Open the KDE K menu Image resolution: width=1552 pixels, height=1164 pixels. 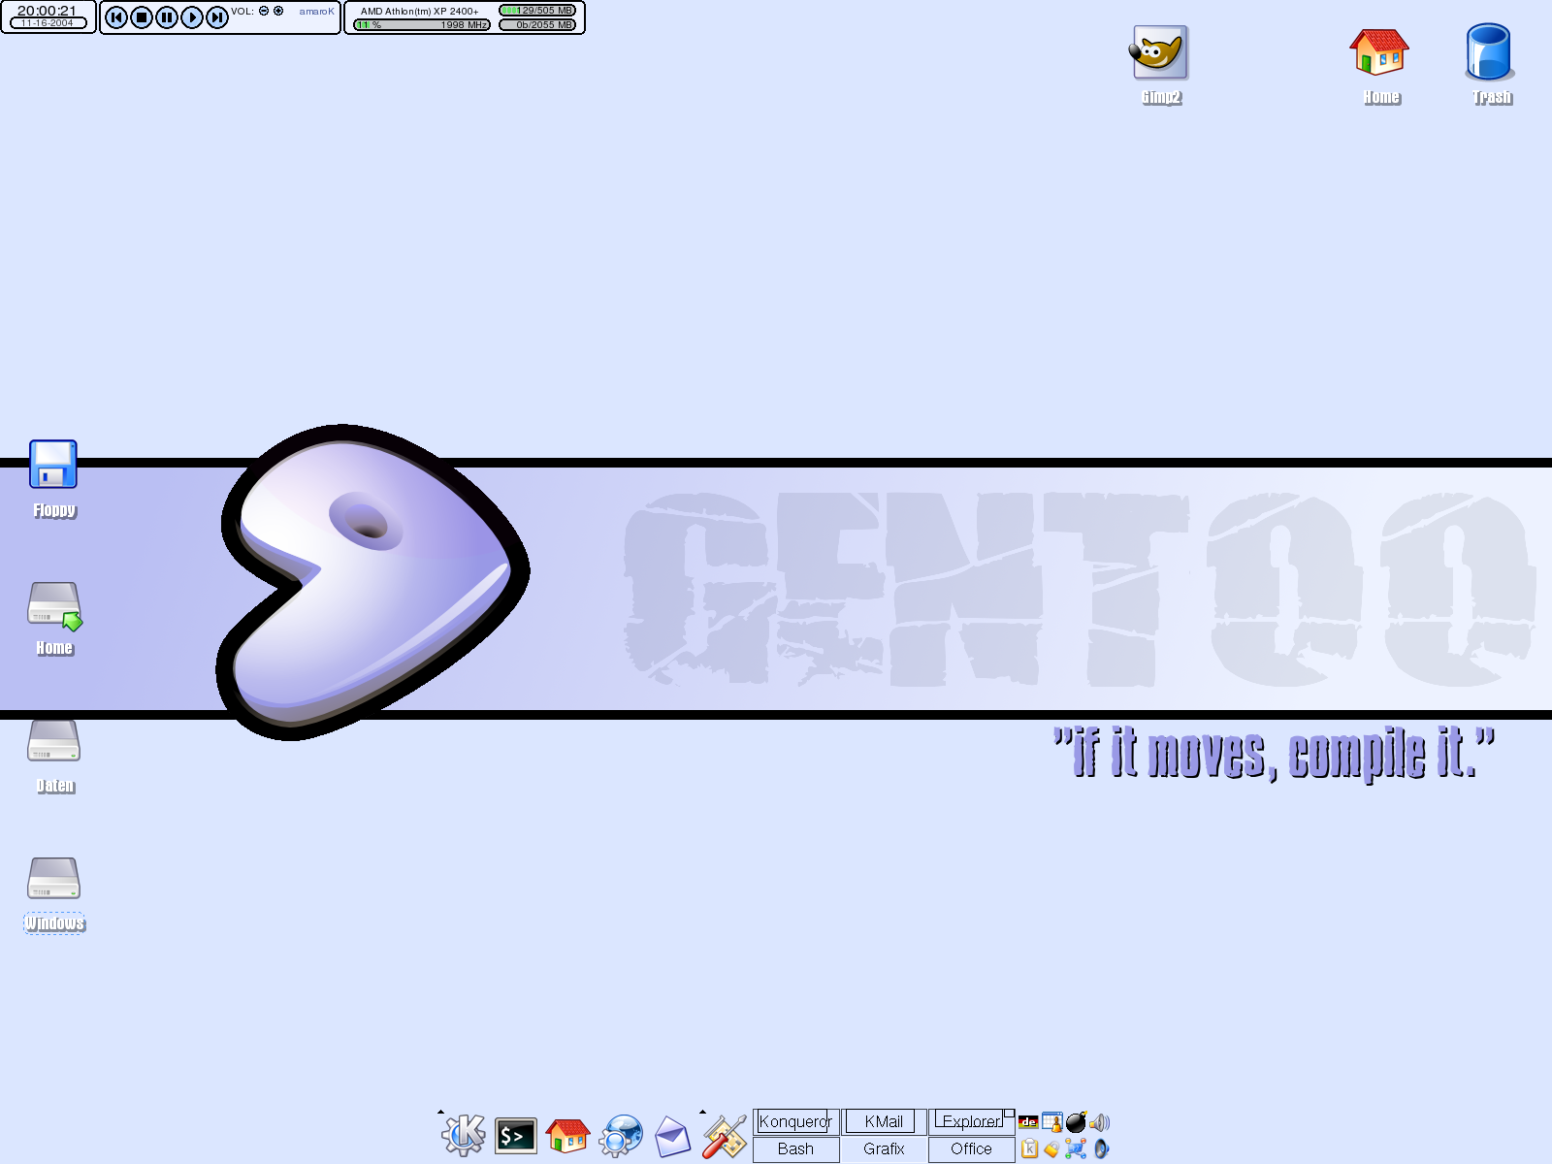(464, 1134)
